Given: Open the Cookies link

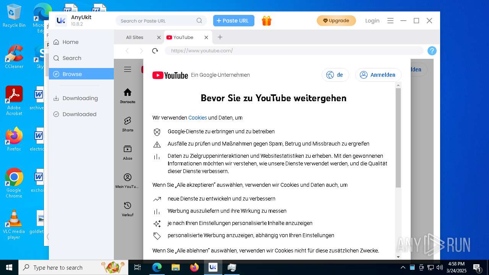Looking at the screenshot, I should tap(198, 118).
